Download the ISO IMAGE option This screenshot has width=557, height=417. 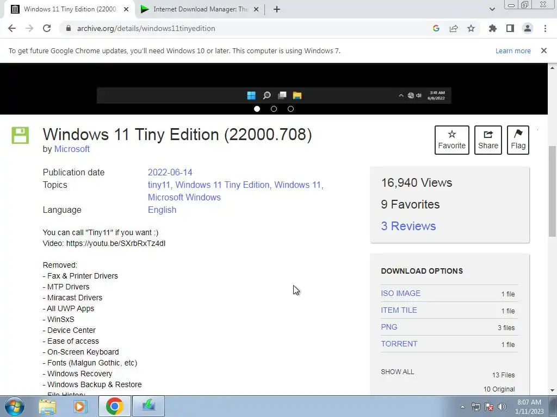[400, 293]
